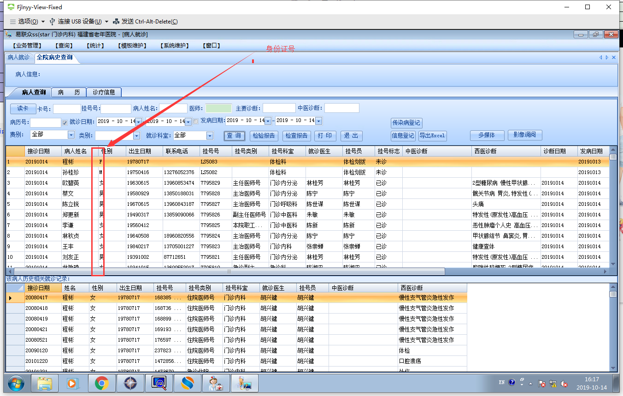
Task: Click the 导出Excel button
Action: [x=432, y=136]
